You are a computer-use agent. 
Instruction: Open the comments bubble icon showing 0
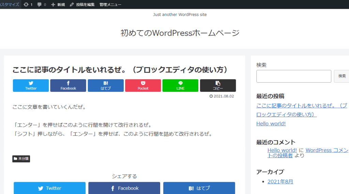click(42, 4)
